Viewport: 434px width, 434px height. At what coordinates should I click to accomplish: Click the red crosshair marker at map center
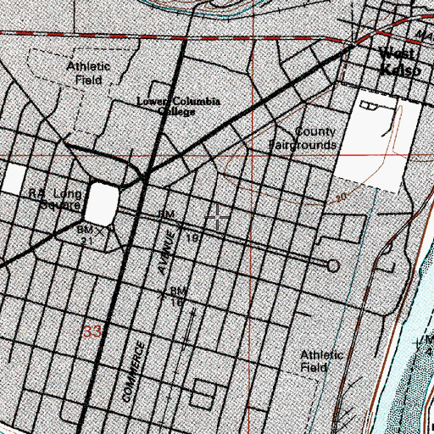click(x=217, y=217)
